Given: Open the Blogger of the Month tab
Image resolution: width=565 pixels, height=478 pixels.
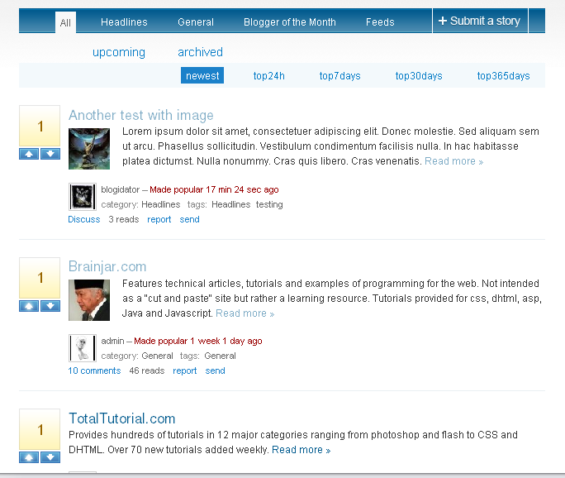Looking at the screenshot, I should (x=290, y=22).
